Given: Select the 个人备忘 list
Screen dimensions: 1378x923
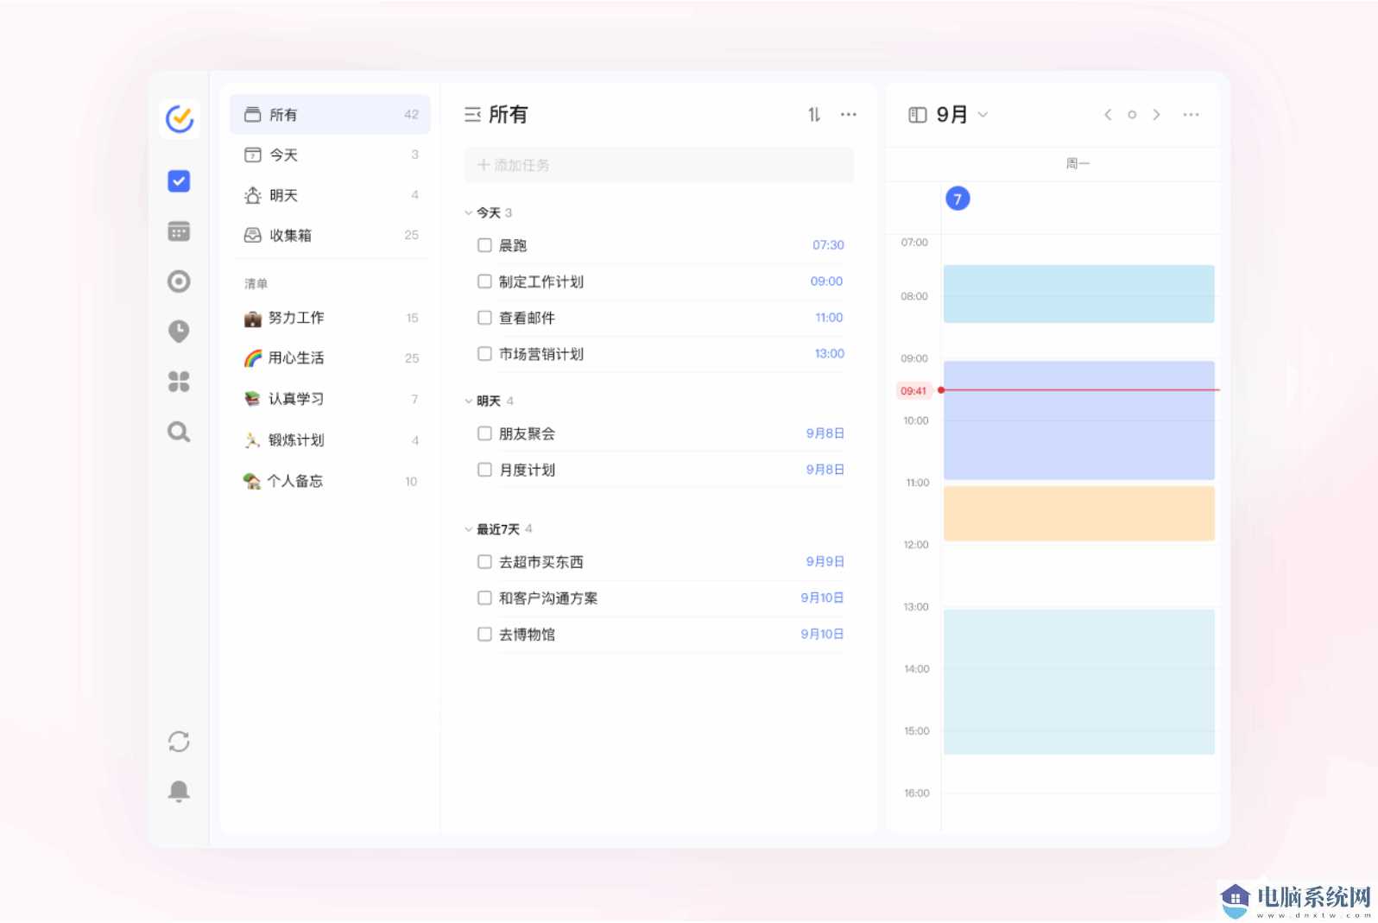Looking at the screenshot, I should [330, 481].
